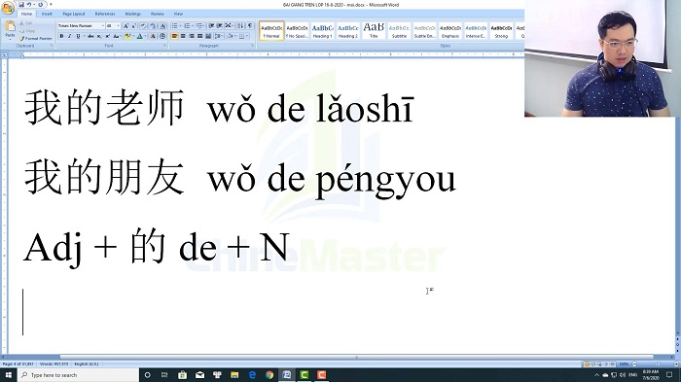Viewport: 681px width, 382px height.
Task: Open File Explorer from the taskbar
Action: pos(235,375)
